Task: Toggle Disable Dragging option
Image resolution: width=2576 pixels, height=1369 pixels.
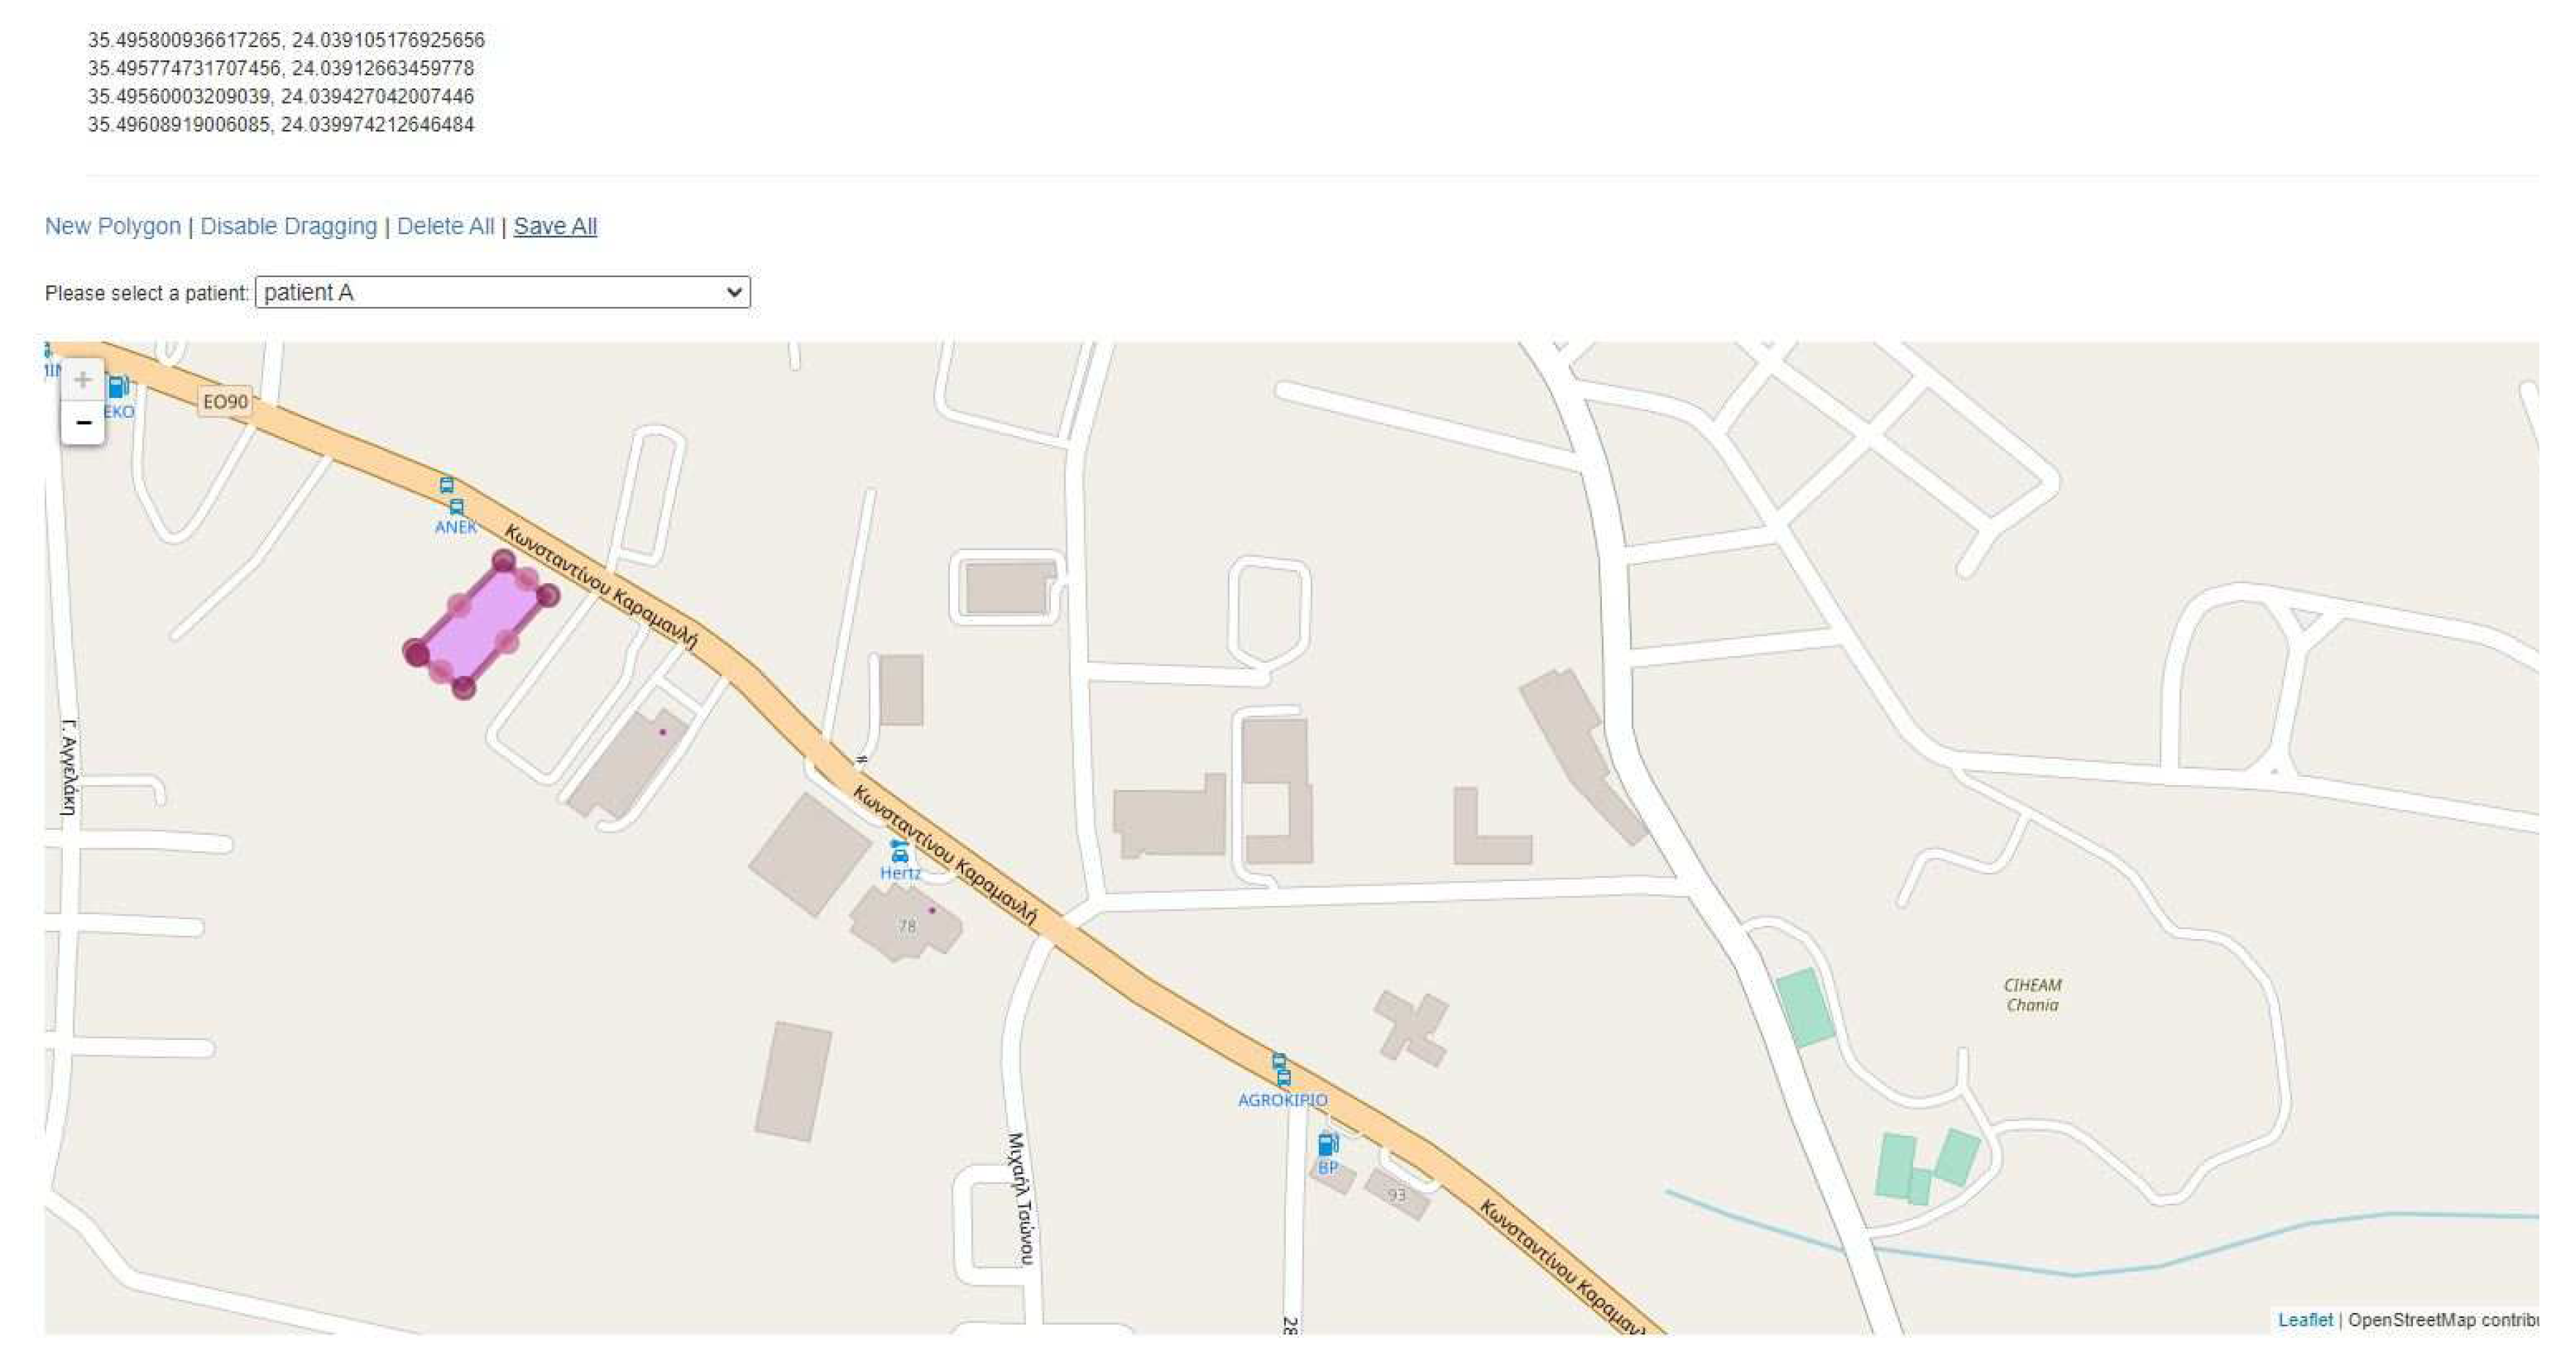Action: (289, 227)
